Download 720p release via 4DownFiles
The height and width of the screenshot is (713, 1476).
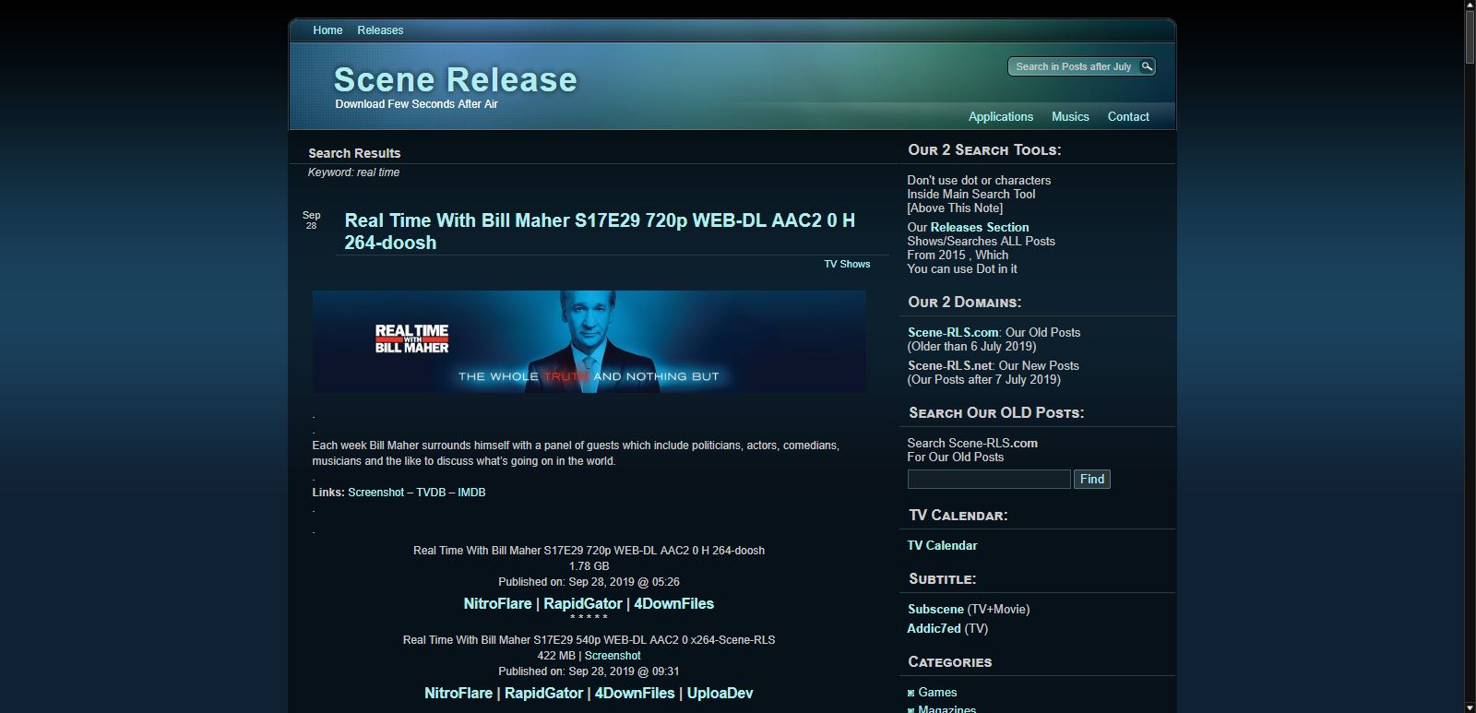673,603
